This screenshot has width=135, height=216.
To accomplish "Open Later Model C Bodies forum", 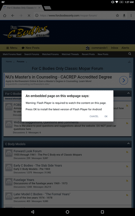I will pos(42,194).
